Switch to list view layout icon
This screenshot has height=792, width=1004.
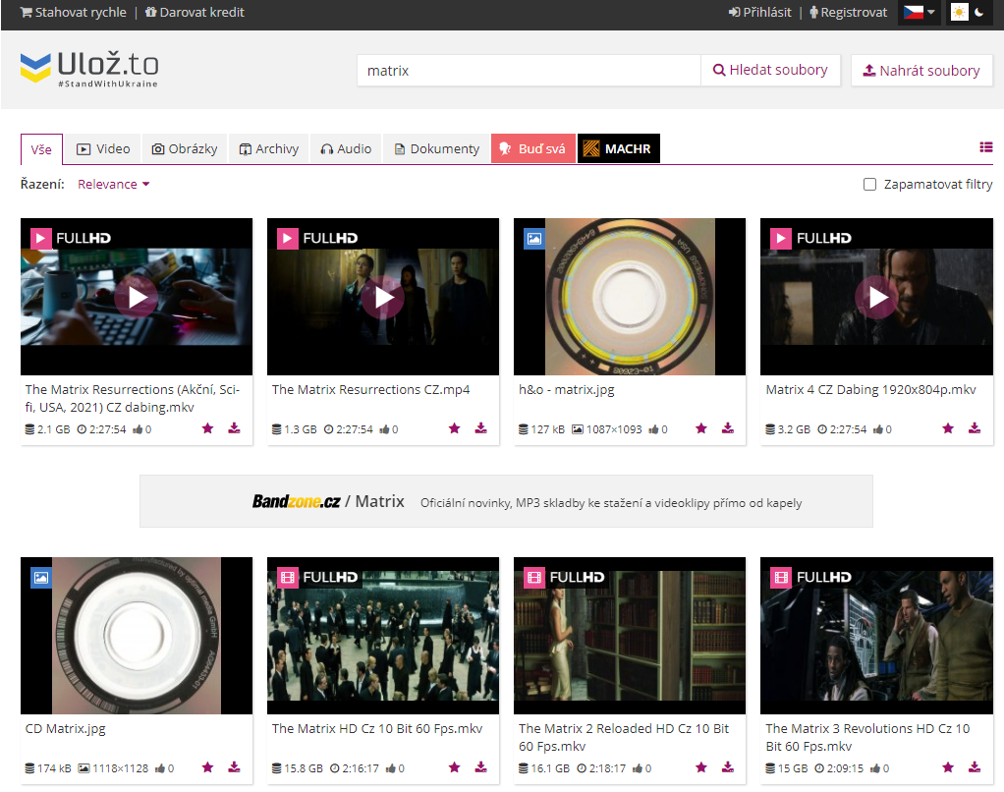pyautogui.click(x=985, y=147)
